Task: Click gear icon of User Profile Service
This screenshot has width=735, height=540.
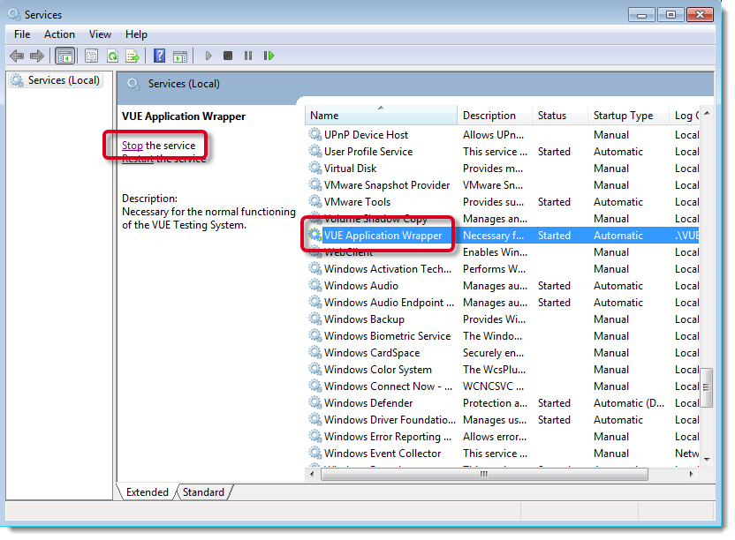Action: tap(315, 151)
